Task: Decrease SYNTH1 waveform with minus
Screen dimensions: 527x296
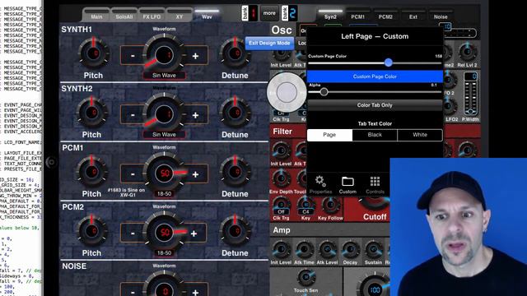Action: coord(133,56)
